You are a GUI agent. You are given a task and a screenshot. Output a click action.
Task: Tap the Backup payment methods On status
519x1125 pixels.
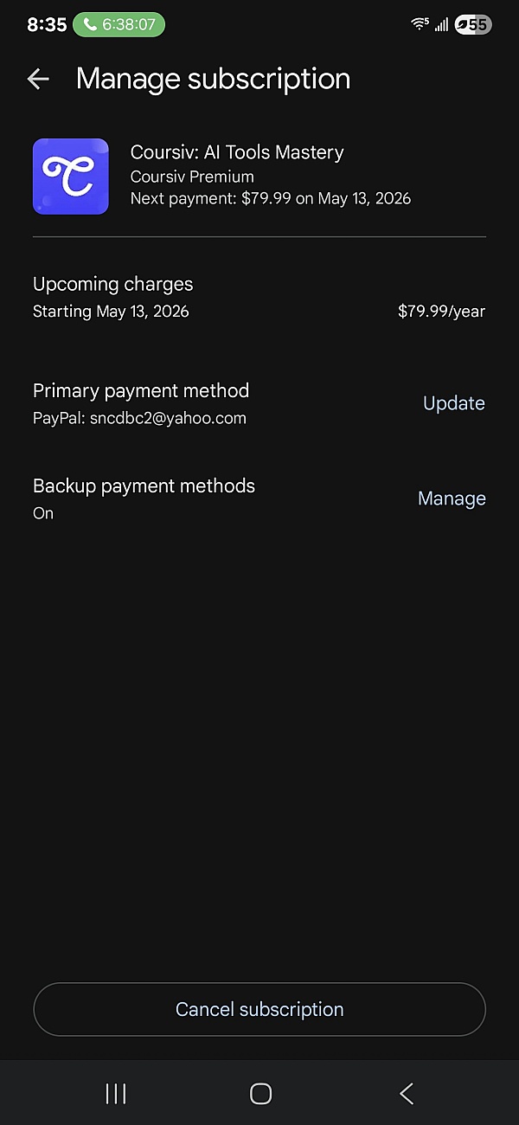[43, 513]
